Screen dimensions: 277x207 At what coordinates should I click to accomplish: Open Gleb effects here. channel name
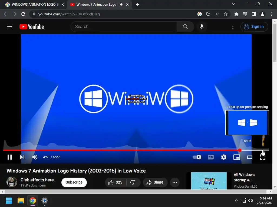(x=38, y=180)
